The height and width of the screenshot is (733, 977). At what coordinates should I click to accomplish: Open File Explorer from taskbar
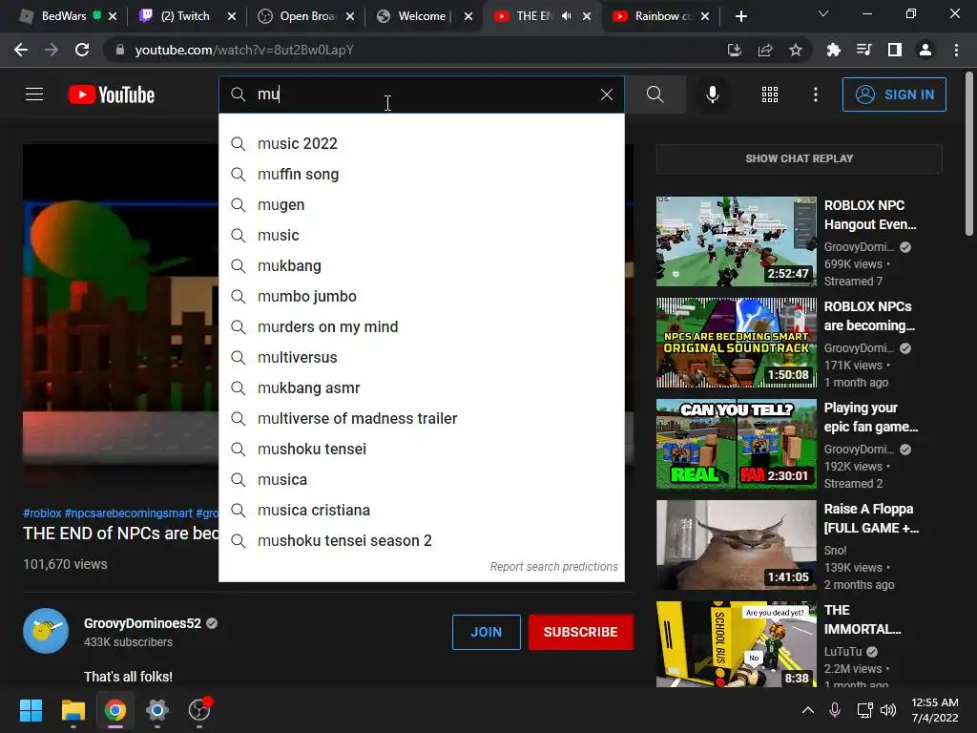click(x=73, y=710)
